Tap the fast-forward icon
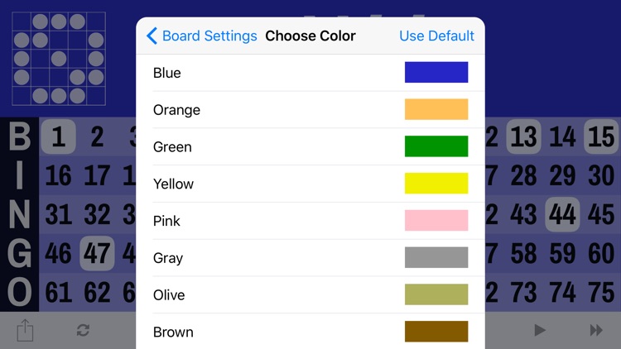621x349 pixels. coord(596,330)
